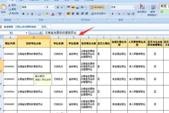Toggle underline formatting
The image size is (169, 113).
[x=32, y=14]
